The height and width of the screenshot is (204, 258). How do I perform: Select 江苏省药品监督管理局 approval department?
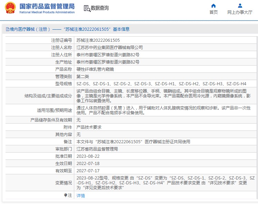pyautogui.click(x=97, y=149)
